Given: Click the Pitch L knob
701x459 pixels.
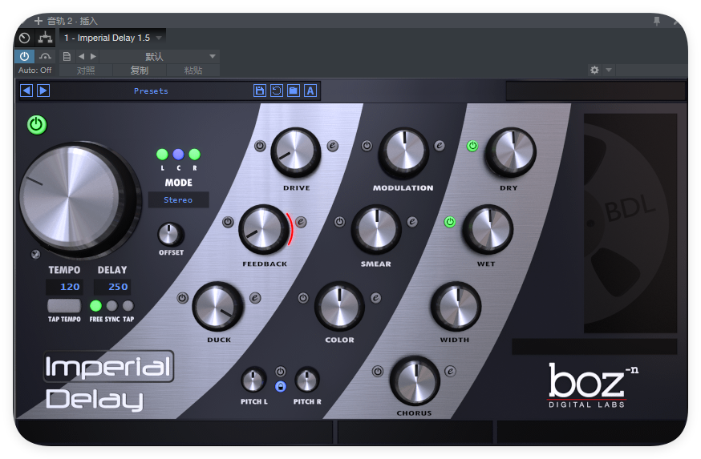Looking at the screenshot, I should tap(253, 380).
